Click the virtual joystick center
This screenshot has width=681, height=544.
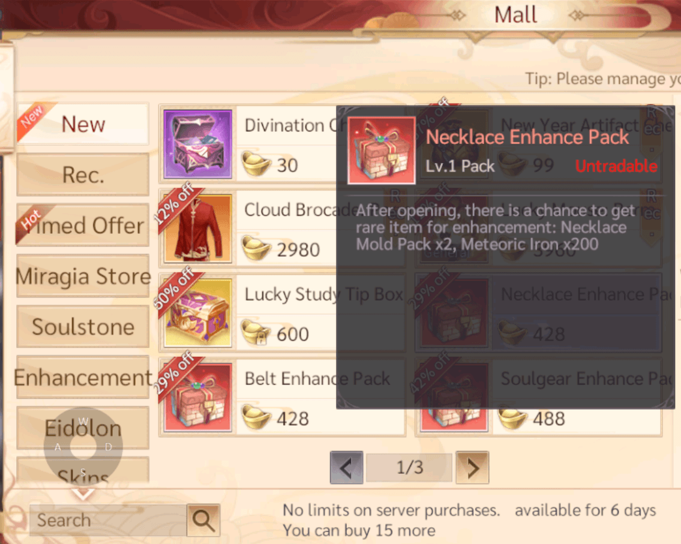83,447
